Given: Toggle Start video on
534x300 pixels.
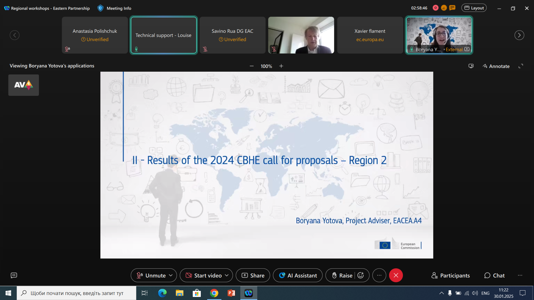Looking at the screenshot, I should 204,275.
